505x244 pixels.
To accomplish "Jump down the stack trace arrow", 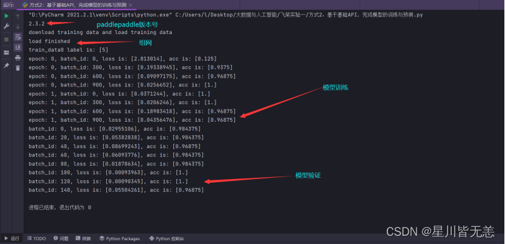I will pyautogui.click(x=18, y=26).
